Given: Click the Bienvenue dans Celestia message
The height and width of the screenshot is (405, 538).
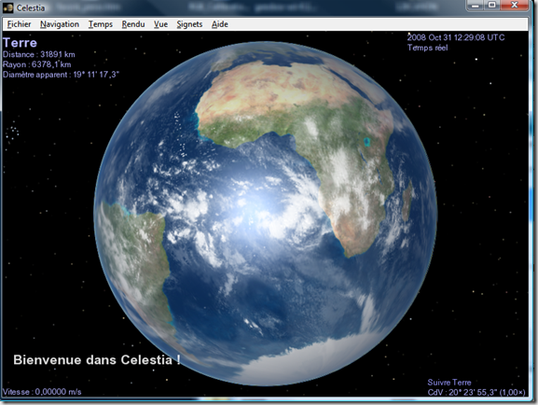Looking at the screenshot, I should click(x=97, y=359).
